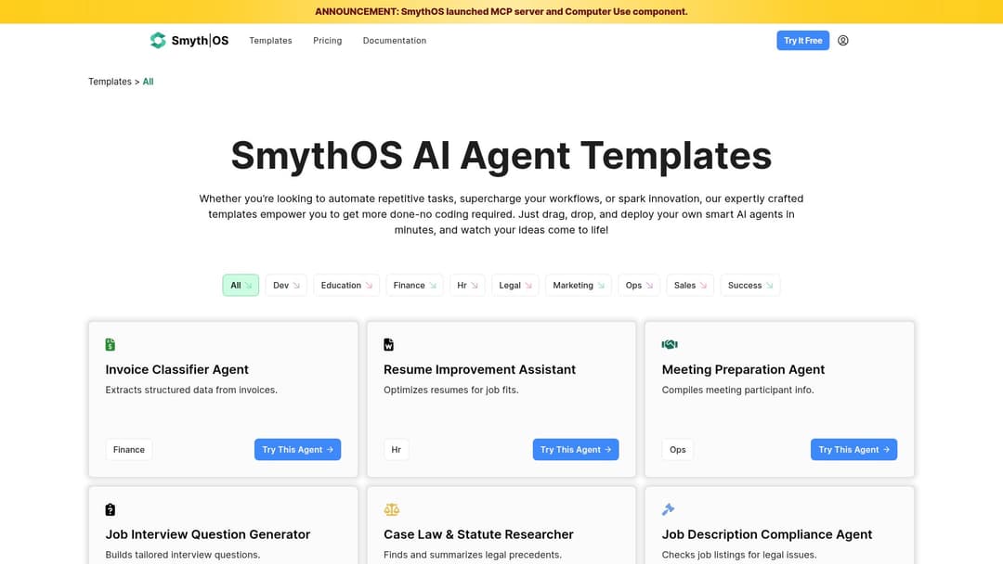
Task: Click the Meeting Preparation Agent handshake icon
Action: pyautogui.click(x=669, y=344)
